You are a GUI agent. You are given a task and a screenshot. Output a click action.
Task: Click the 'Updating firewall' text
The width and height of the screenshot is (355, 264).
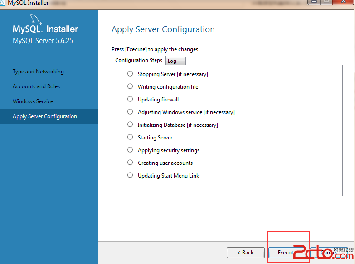pyautogui.click(x=158, y=100)
